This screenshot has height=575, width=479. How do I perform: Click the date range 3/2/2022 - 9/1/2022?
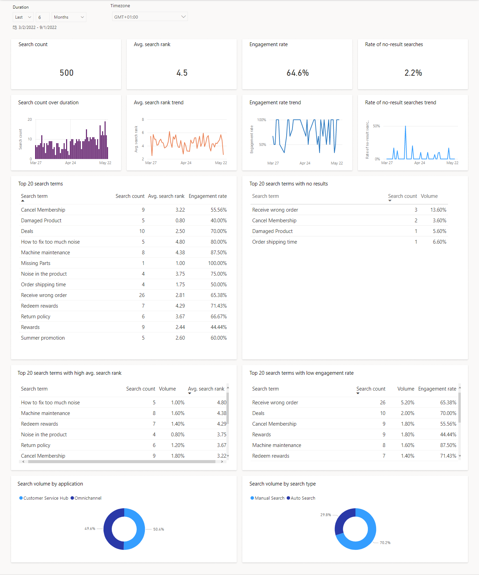point(38,28)
